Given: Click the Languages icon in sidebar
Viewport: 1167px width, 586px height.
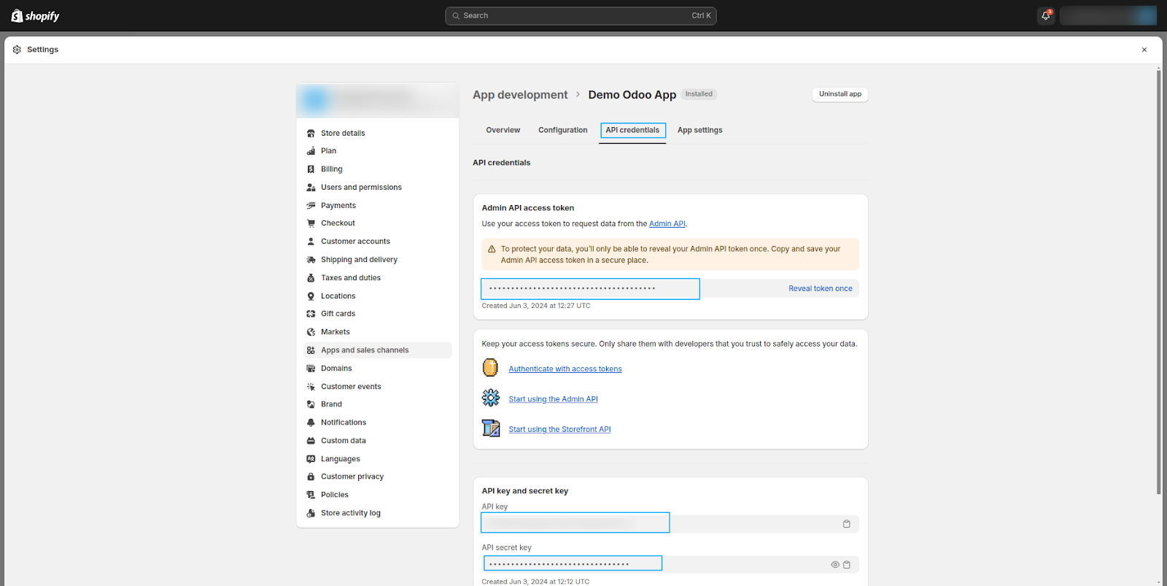Looking at the screenshot, I should coord(311,459).
